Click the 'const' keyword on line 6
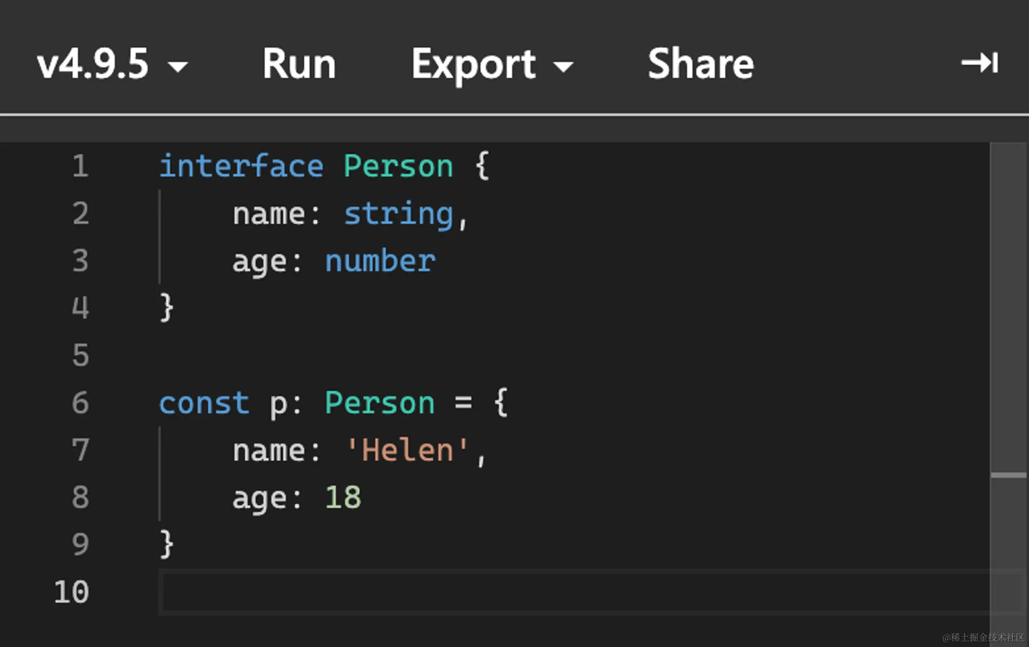1029x647 pixels. (204, 403)
